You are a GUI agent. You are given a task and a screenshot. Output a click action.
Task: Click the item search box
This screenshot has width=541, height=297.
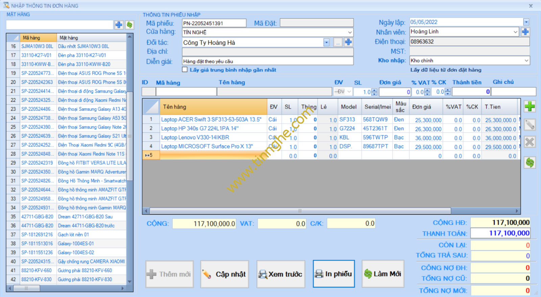pyautogui.click(x=60, y=25)
